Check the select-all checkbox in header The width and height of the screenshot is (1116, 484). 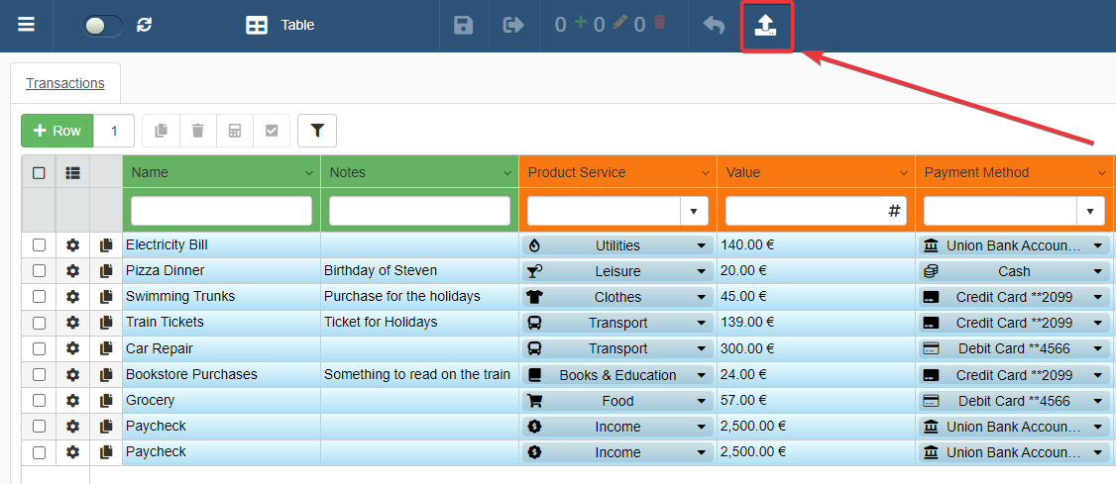click(39, 172)
